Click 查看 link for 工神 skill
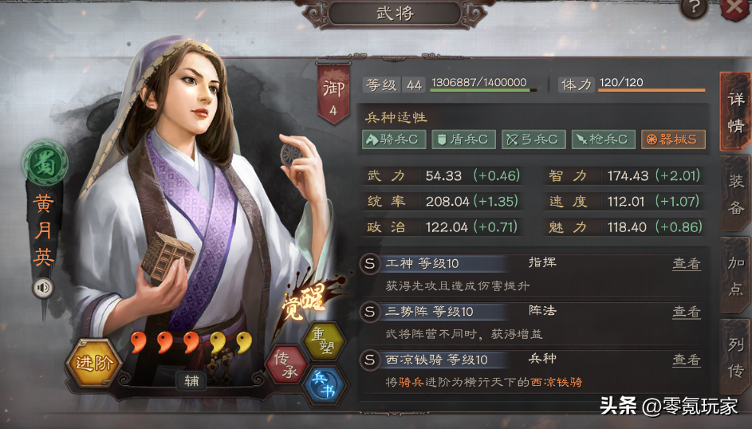This screenshot has width=752, height=429. point(687,263)
